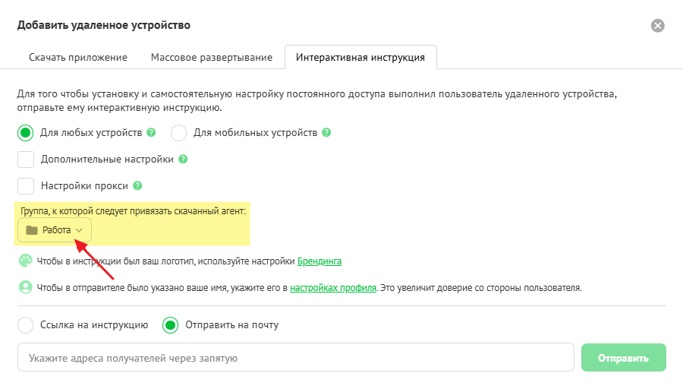
Task: Open the 'Работа' group dropdown
Action: pos(55,230)
